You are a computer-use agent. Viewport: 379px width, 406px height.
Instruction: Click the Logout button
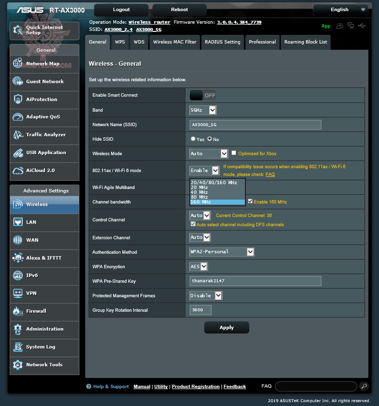pos(121,10)
